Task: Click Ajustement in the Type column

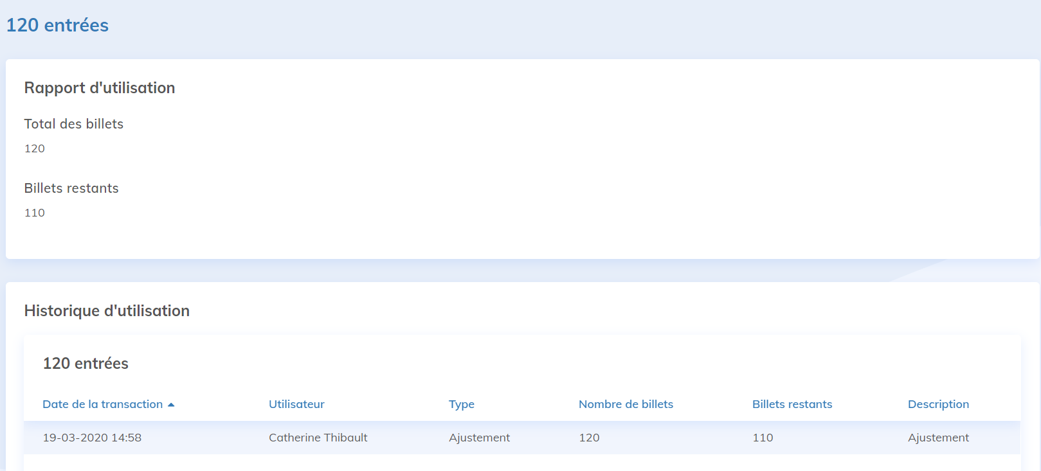Action: coord(479,438)
